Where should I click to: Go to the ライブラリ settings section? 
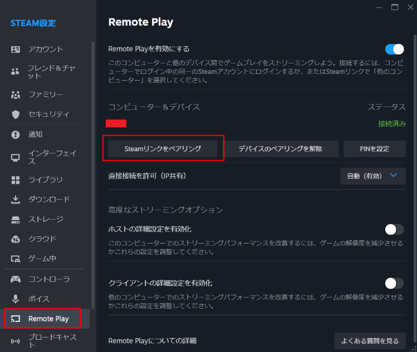pos(44,180)
